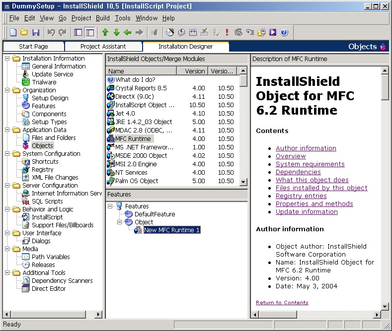The height and width of the screenshot is (331, 392).
Task: Click the purple Run play toolbar icon
Action: point(273,32)
